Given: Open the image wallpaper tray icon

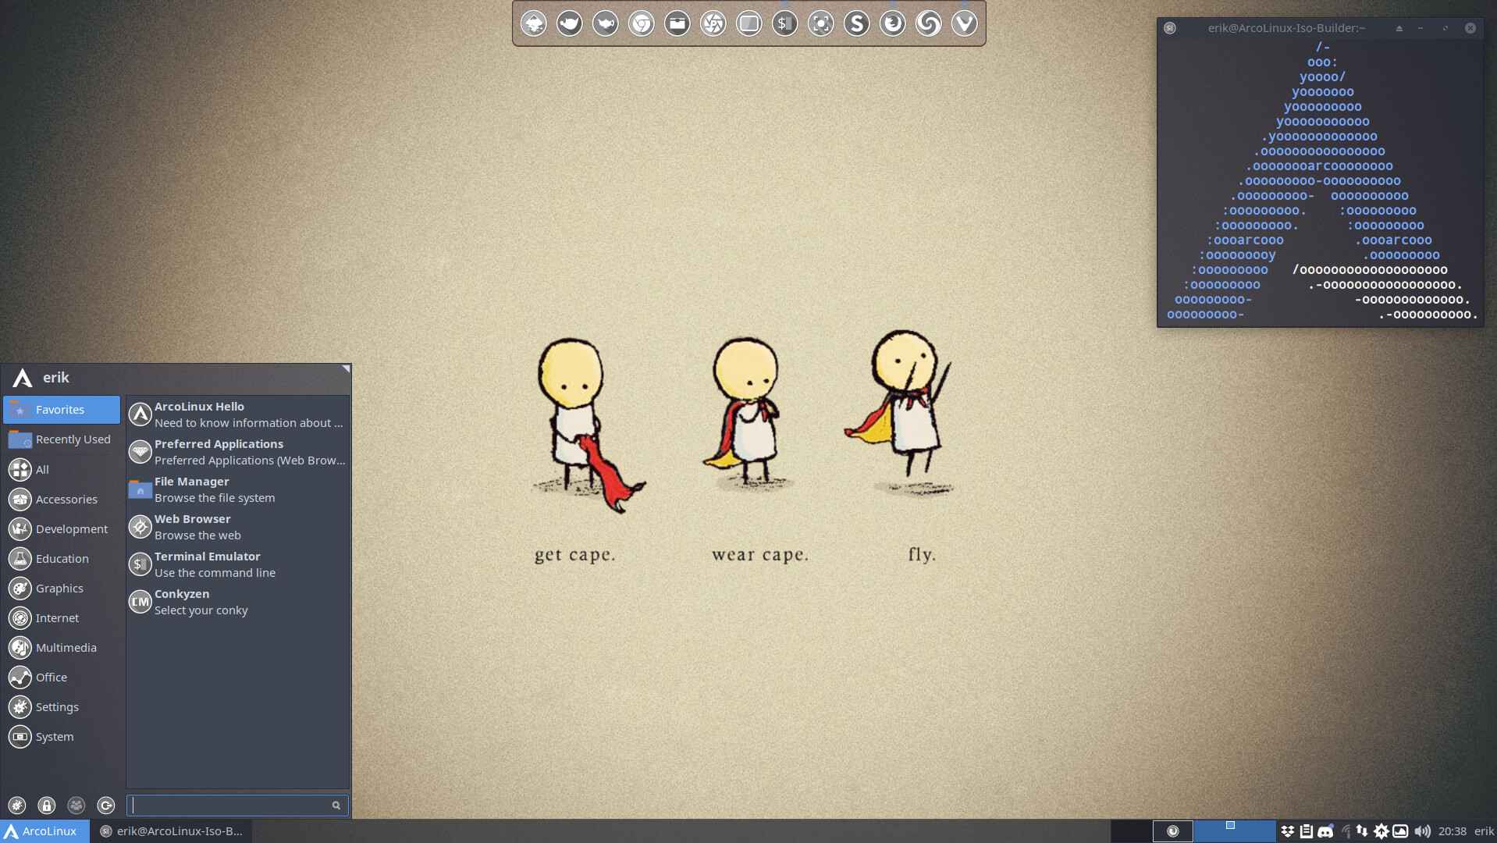Looking at the screenshot, I should click(1401, 831).
